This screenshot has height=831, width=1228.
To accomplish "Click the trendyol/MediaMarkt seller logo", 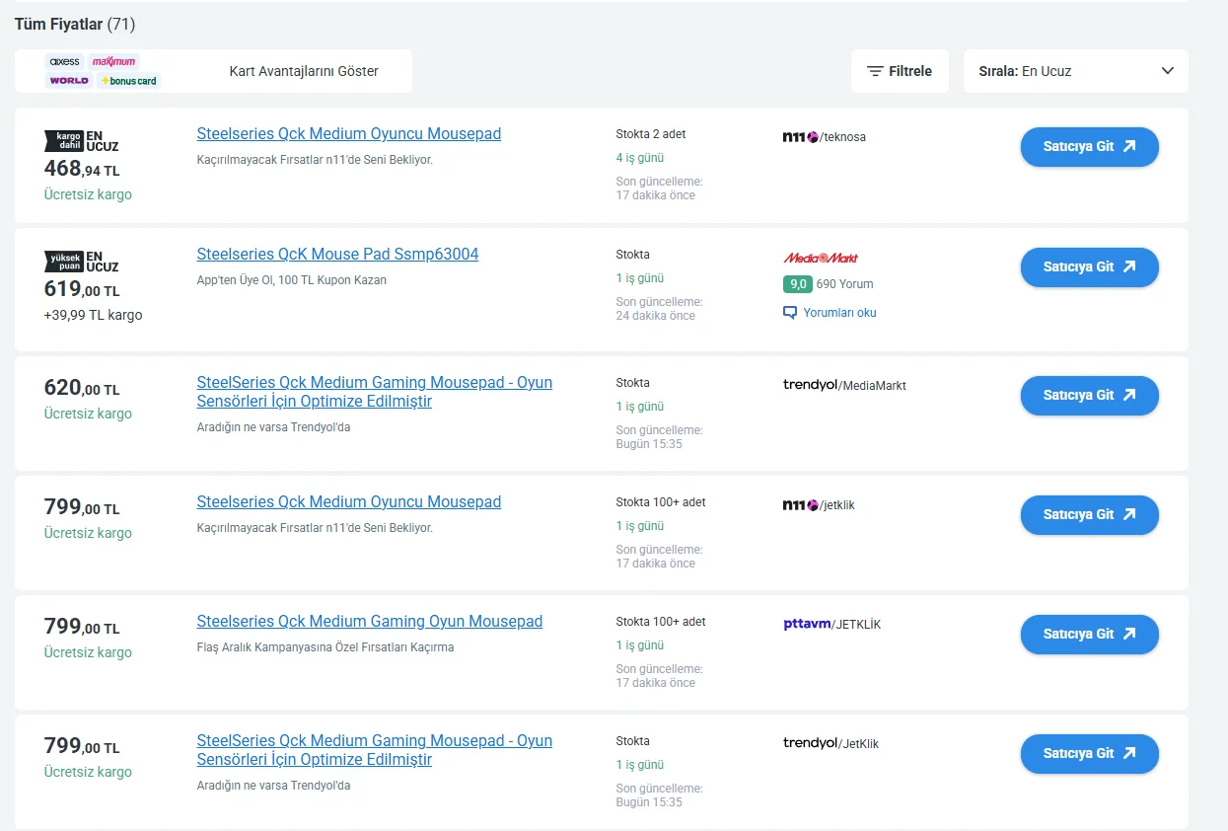I will (844, 385).
